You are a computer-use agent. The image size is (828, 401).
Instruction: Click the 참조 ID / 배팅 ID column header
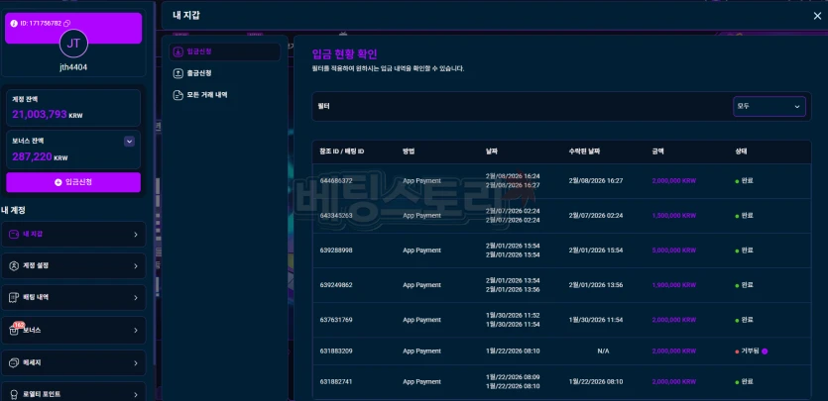tap(342, 151)
